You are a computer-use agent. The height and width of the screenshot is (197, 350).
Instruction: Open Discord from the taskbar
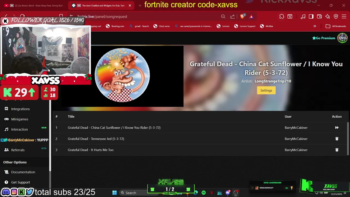(227, 193)
